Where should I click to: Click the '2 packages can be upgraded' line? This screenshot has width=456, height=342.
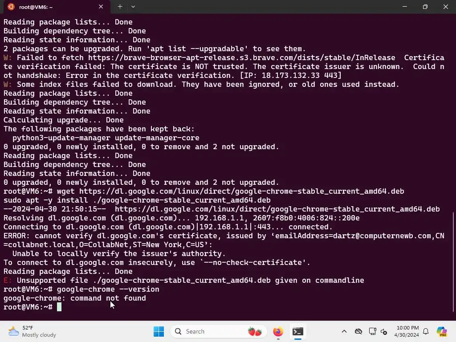point(155,49)
